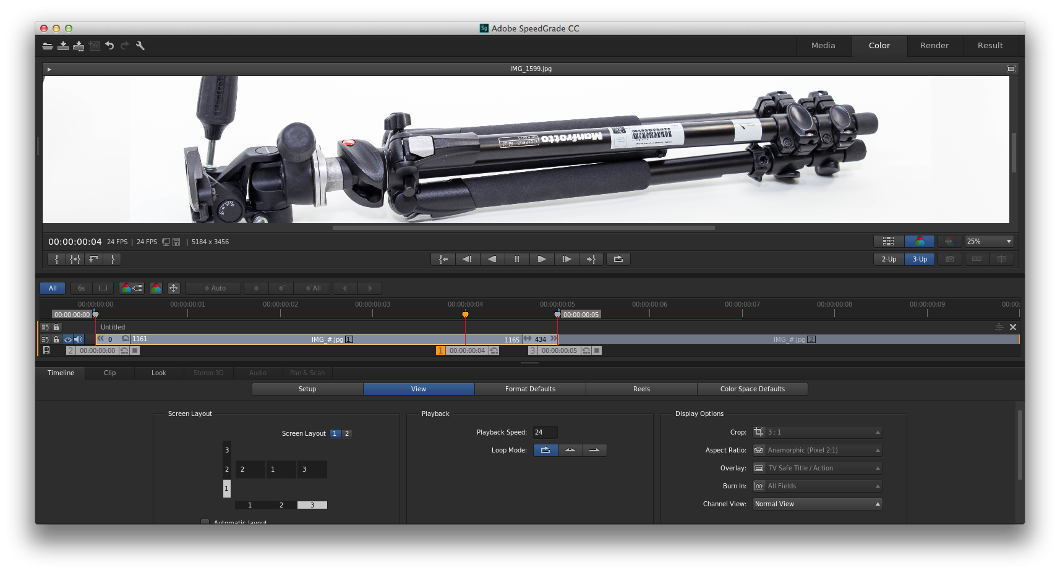
Task: Open the 25% zoom dropdown
Action: [989, 241]
